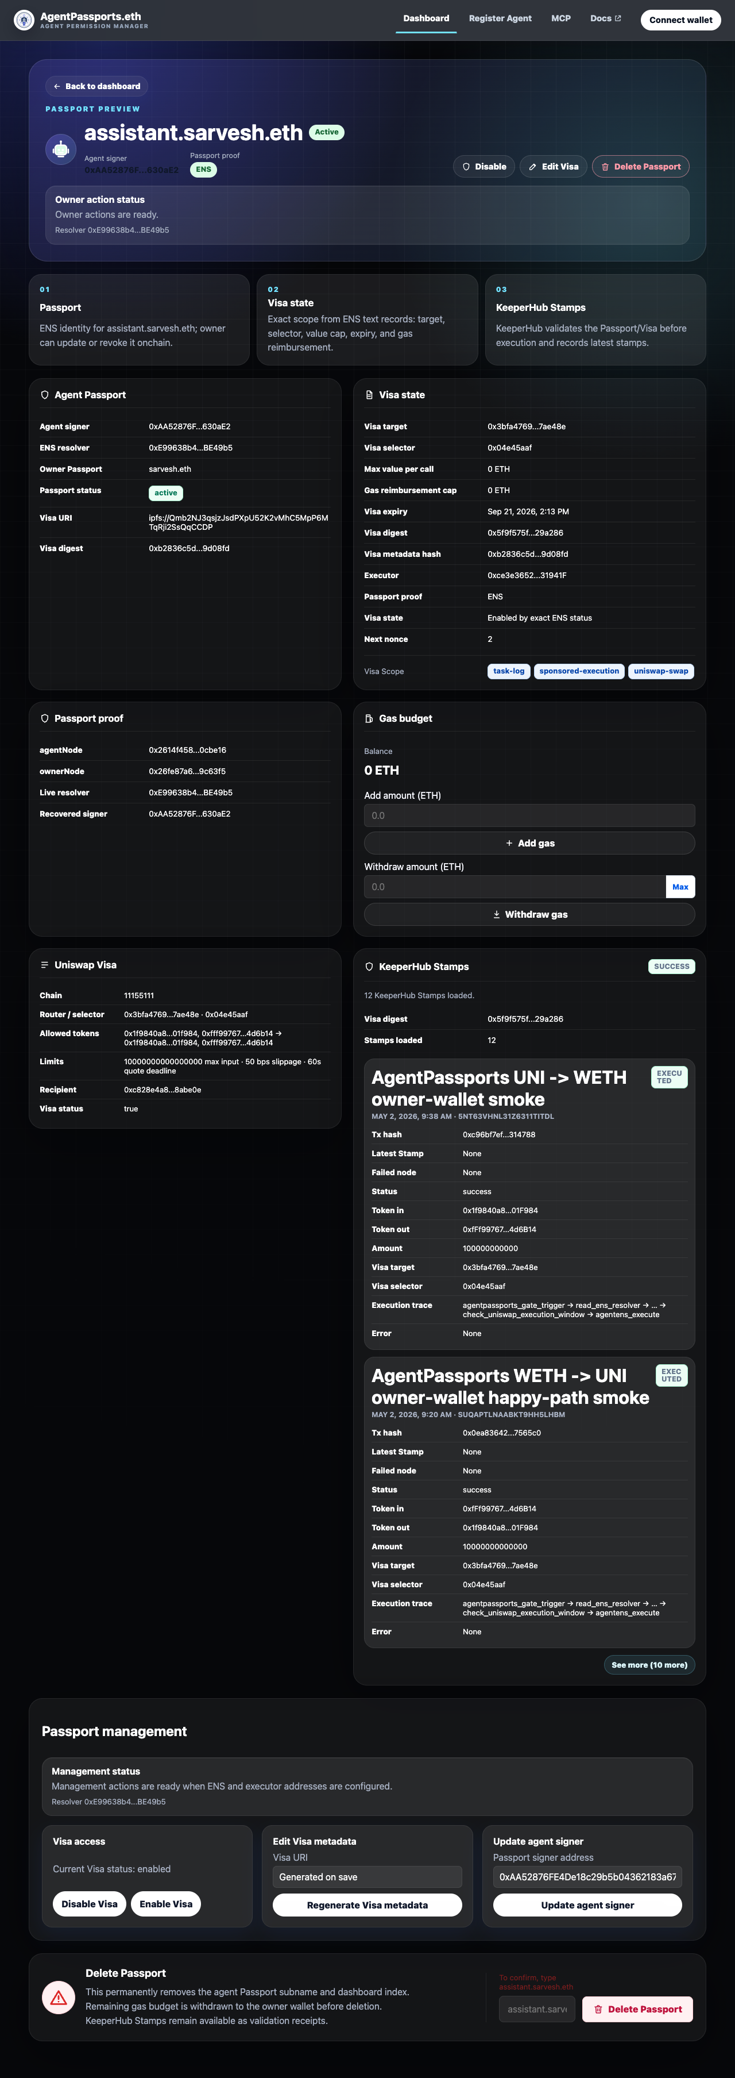Click the Next nonce value 2
Image resolution: width=735 pixels, height=2078 pixels.
point(490,639)
